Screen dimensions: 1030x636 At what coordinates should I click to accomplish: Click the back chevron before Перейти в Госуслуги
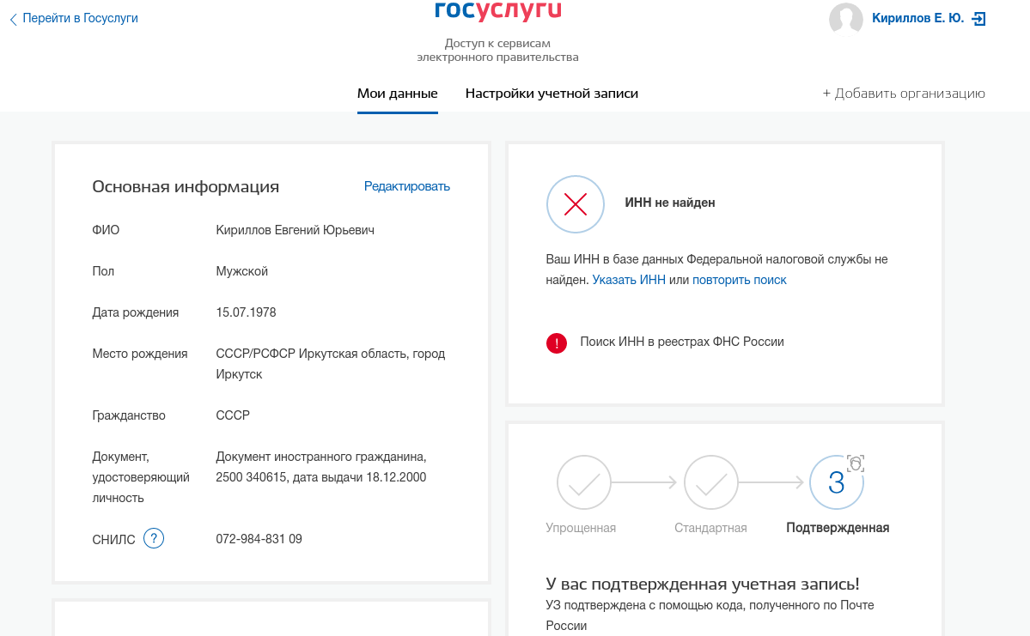13,20
